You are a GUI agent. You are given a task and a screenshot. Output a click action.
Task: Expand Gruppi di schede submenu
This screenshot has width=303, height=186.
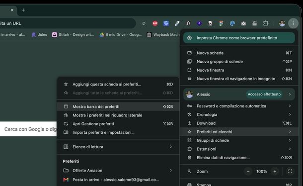239,140
